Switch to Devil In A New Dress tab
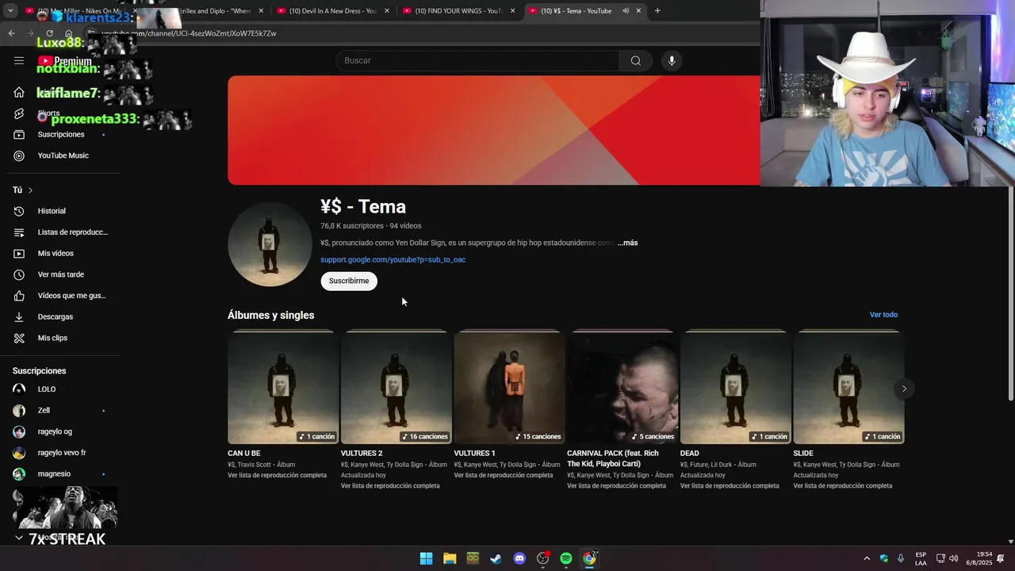1015x571 pixels. [x=332, y=11]
